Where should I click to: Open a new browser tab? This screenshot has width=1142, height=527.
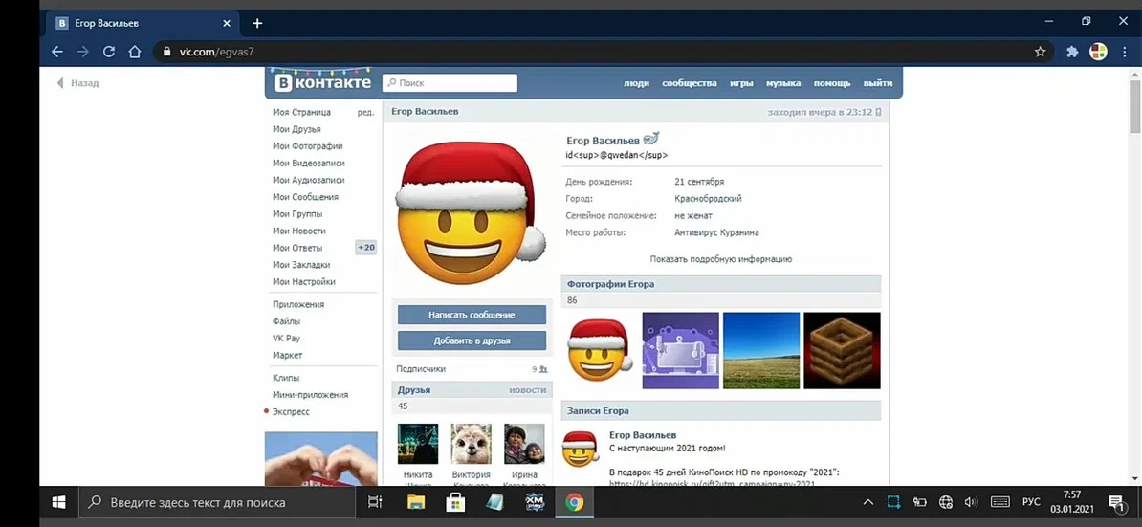257,23
